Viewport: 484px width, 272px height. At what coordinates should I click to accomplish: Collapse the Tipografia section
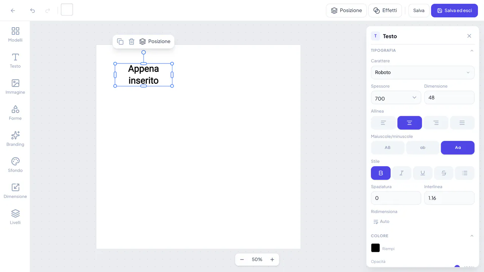coord(472,51)
